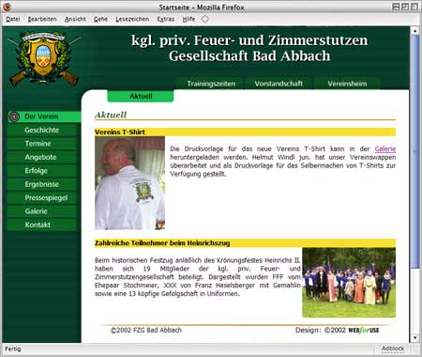Open the Hilfe menu

pyautogui.click(x=188, y=19)
